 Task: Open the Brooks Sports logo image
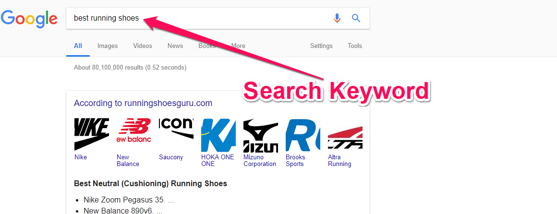click(303, 135)
